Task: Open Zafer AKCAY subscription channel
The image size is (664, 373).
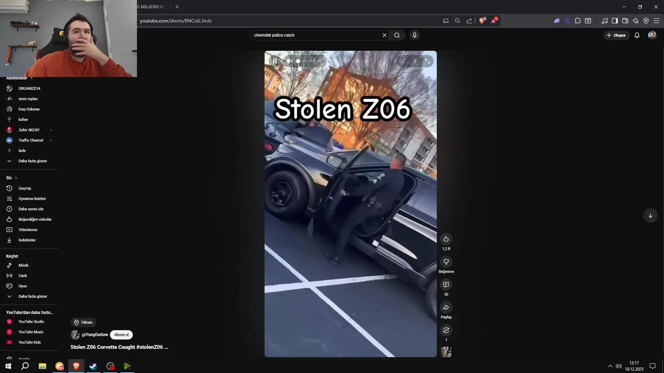Action: pyautogui.click(x=29, y=130)
